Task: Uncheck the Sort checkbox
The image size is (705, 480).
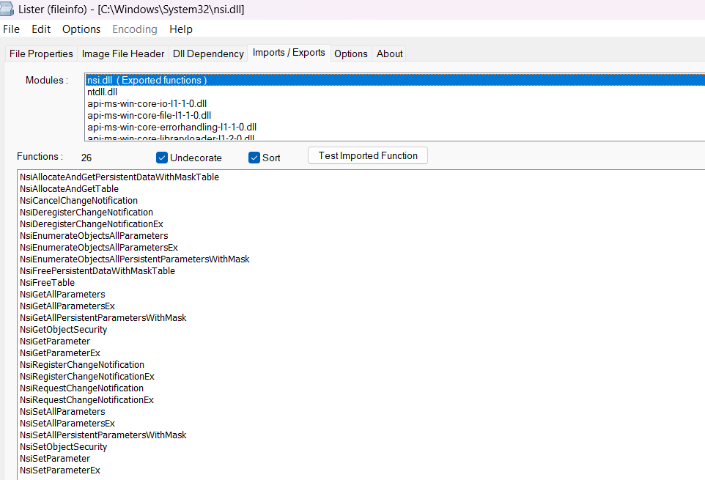Action: point(254,158)
